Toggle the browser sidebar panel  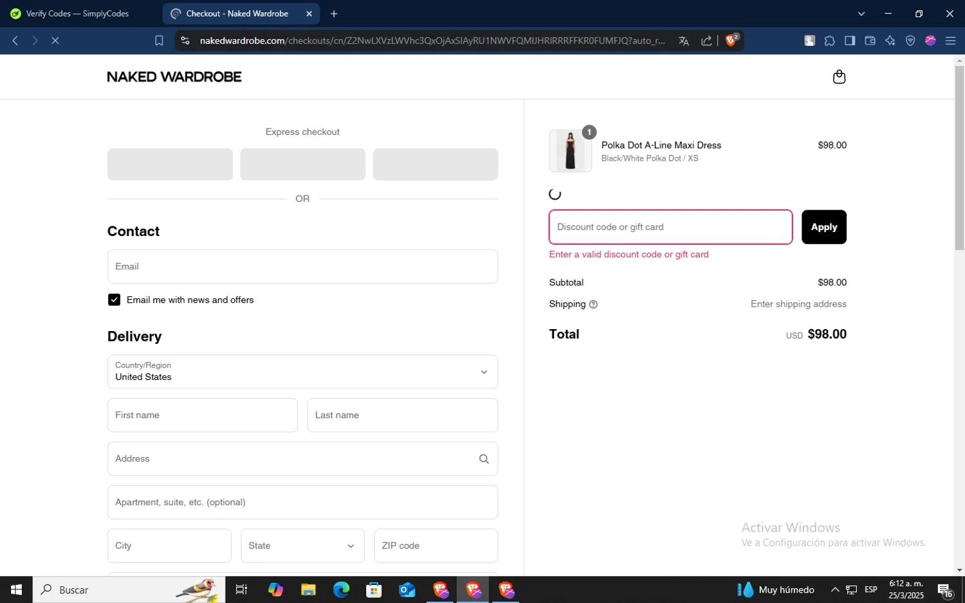(x=850, y=40)
